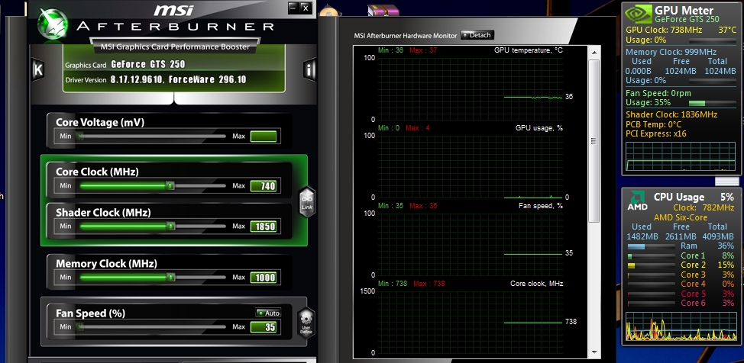The image size is (744, 363).
Task: Detach the Hardware Monitor panel
Action: pos(477,35)
